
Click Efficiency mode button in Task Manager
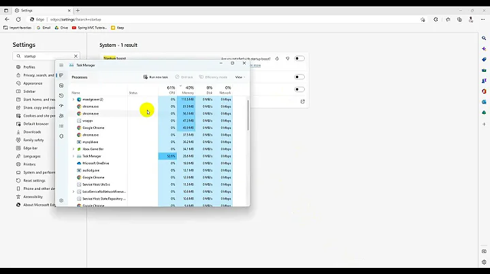pos(214,77)
